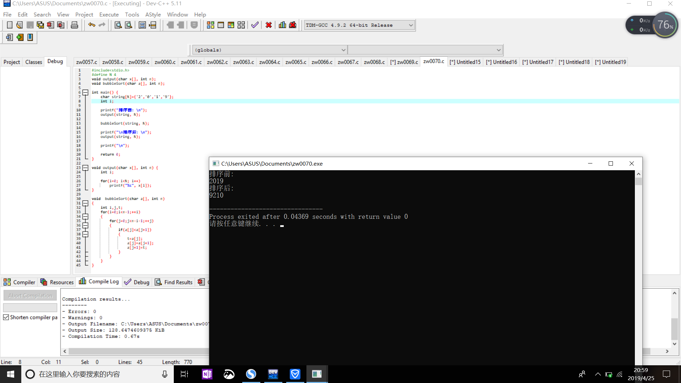Open the TDM-GCC compiler set dropdown
Screen dimensions: 681x383
[411, 25]
